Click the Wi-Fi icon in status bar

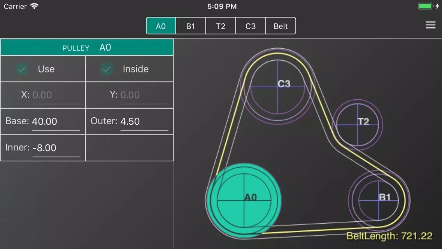[34, 6]
